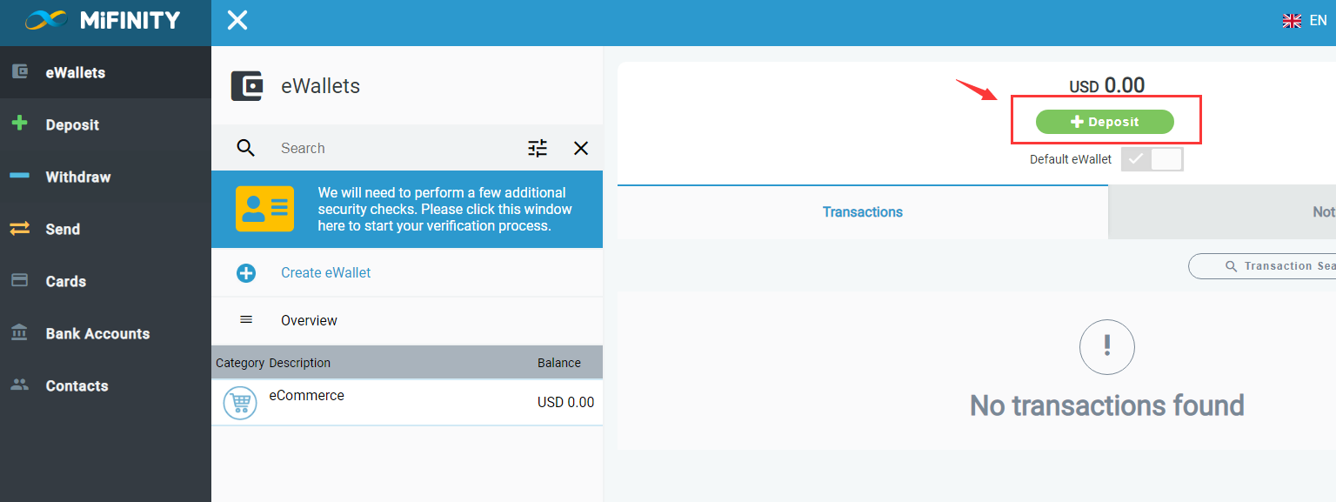Switch to the Transactions tab

[863, 211]
